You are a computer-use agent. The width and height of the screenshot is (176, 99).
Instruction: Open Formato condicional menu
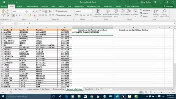tap(98, 13)
